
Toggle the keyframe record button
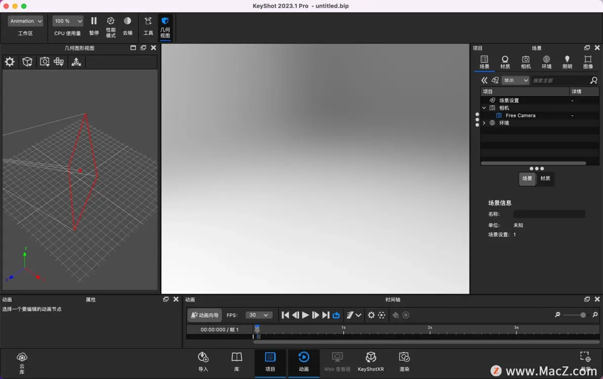(x=406, y=315)
